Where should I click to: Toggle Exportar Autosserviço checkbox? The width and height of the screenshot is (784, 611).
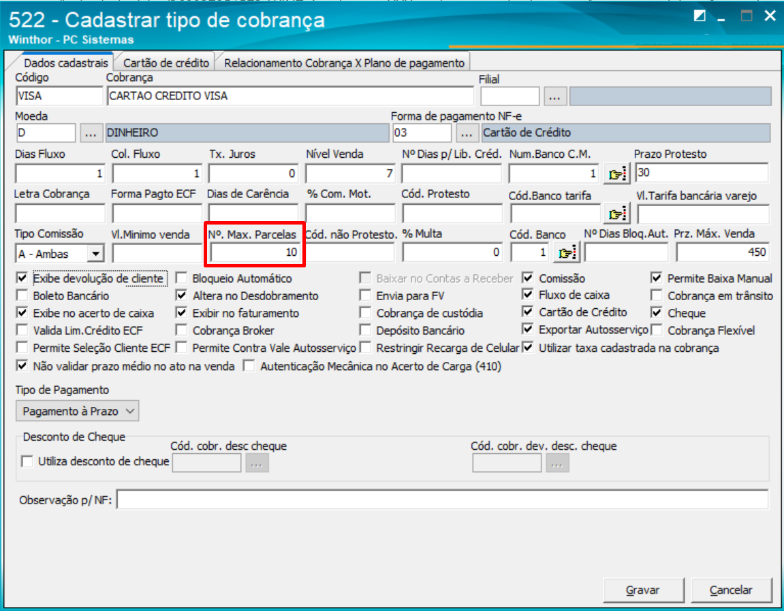pos(527,329)
